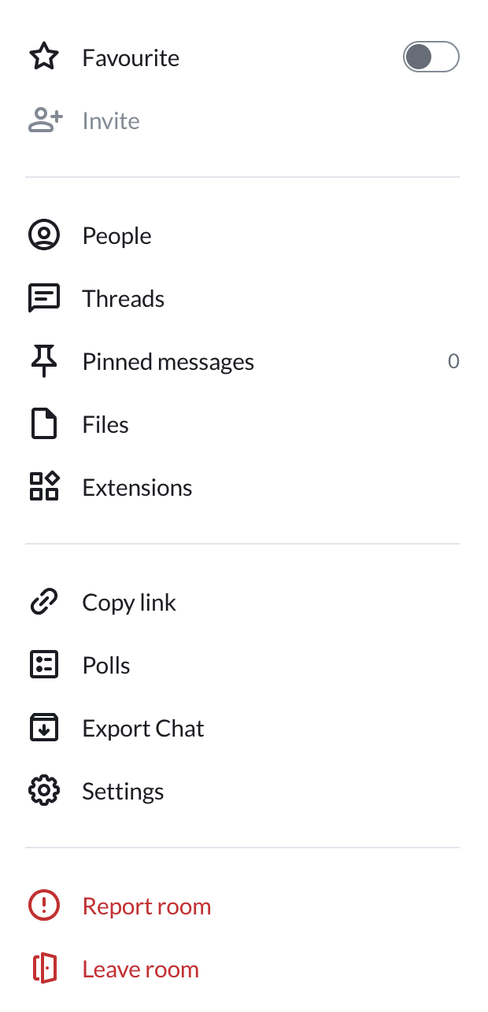488x1012 pixels.
Task: Click the People avatar icon
Action: tap(44, 235)
